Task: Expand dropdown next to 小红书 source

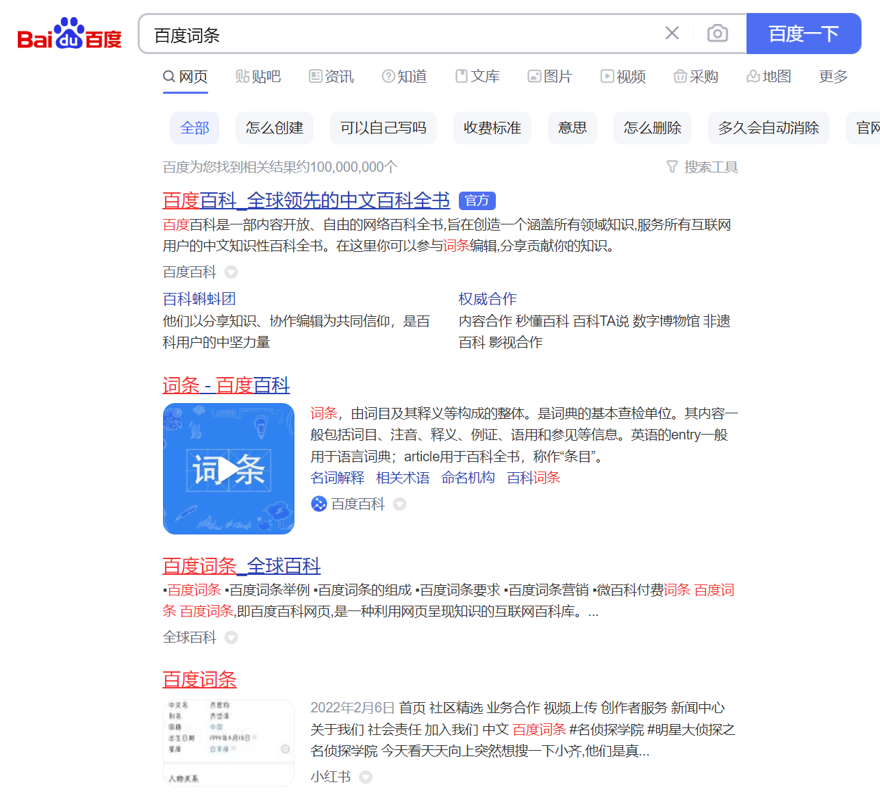Action: pos(366,777)
